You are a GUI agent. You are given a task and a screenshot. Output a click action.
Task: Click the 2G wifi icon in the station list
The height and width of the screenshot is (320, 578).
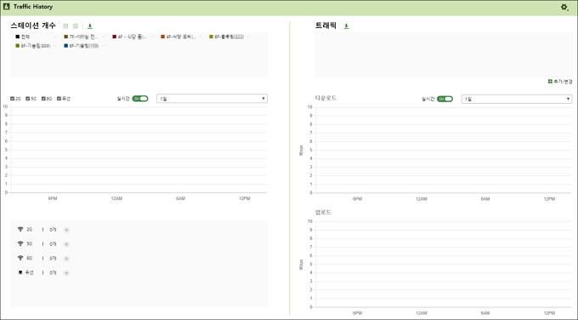click(20, 230)
